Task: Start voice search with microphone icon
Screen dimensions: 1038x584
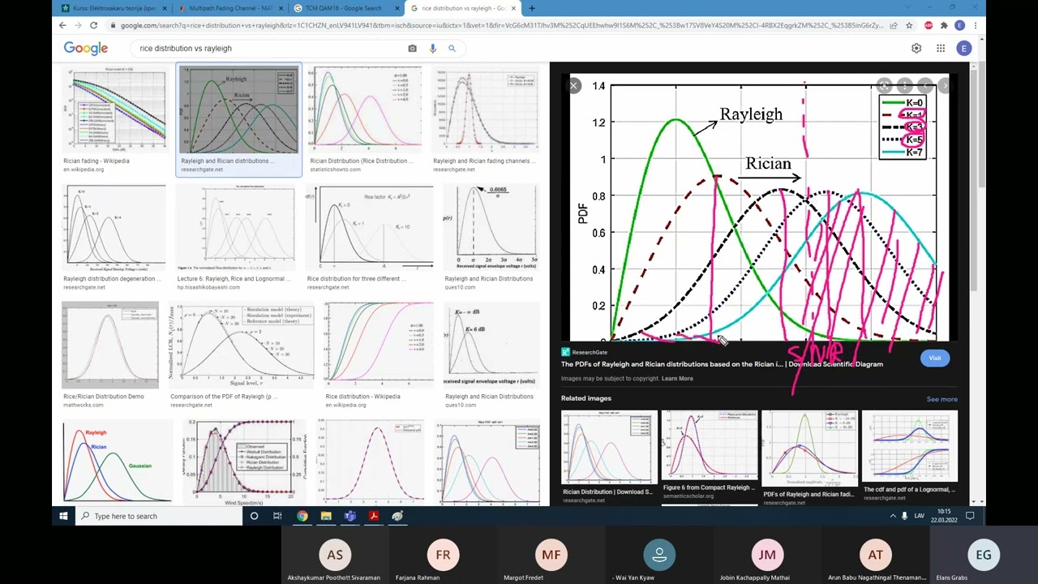Action: click(x=432, y=49)
